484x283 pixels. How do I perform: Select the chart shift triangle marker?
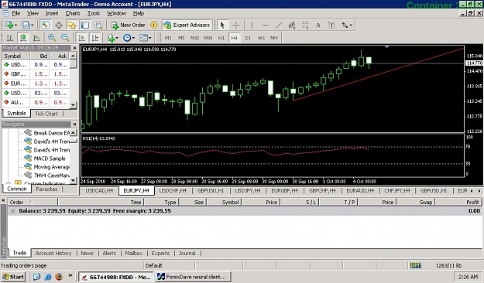[386, 47]
